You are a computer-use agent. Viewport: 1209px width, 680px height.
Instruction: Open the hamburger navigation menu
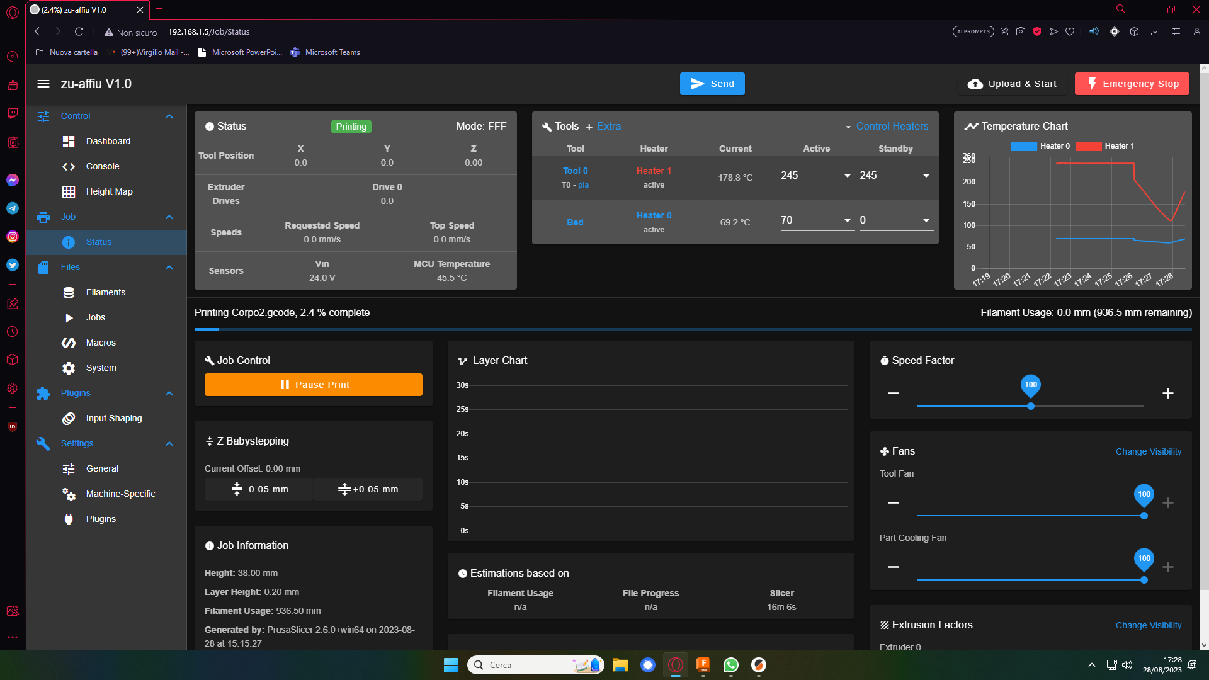pos(43,84)
